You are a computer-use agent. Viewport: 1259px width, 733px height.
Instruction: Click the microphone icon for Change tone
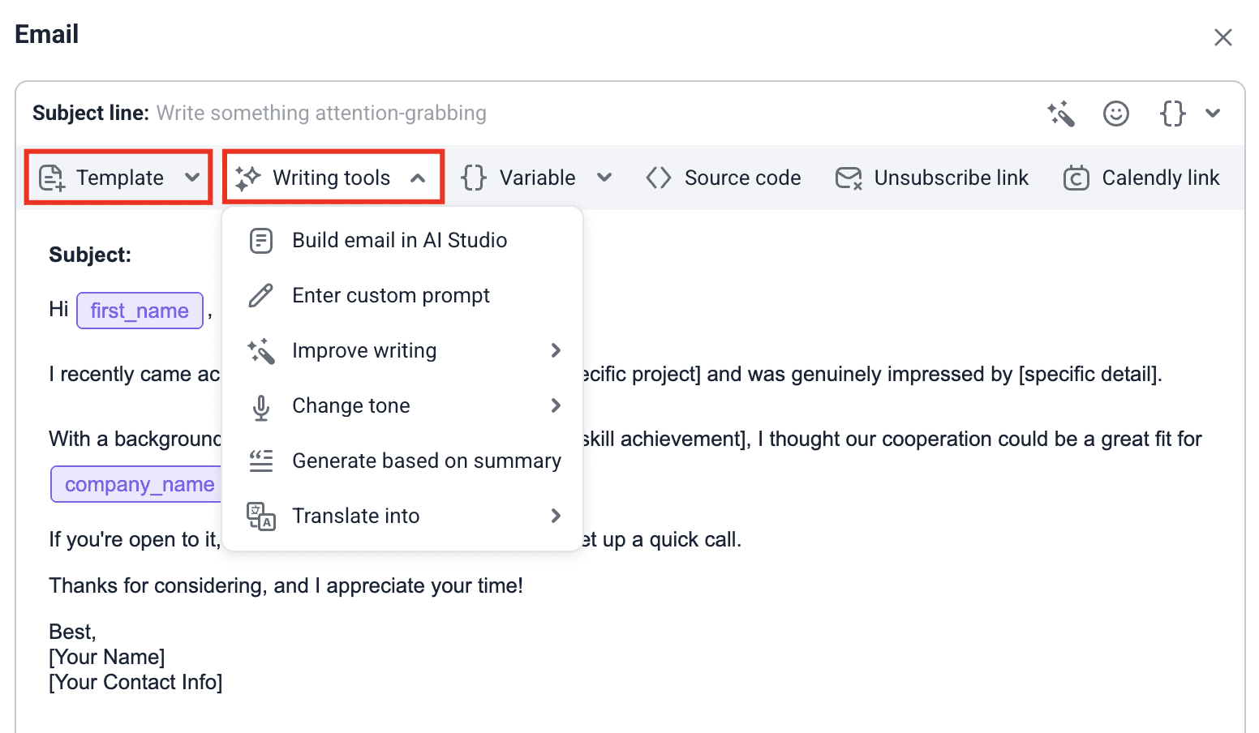tap(261, 407)
